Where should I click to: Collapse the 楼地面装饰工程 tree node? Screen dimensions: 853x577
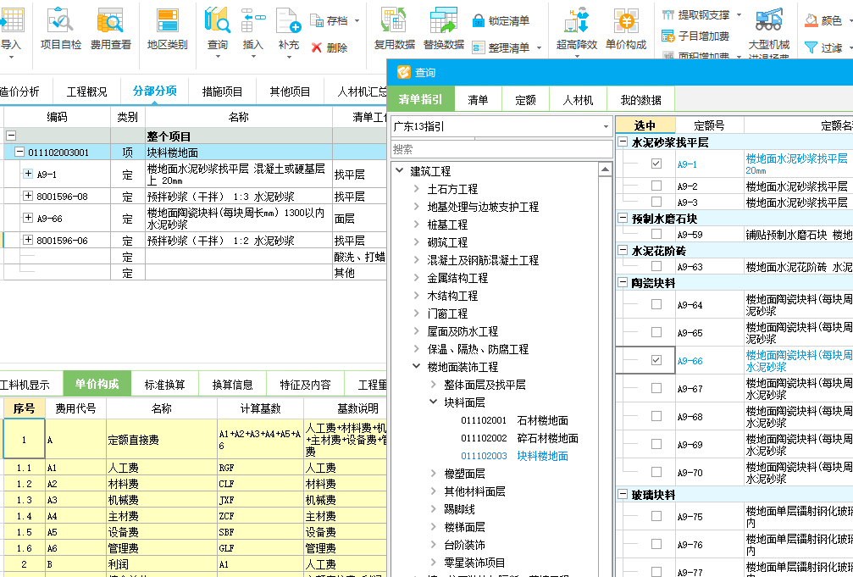(x=416, y=366)
